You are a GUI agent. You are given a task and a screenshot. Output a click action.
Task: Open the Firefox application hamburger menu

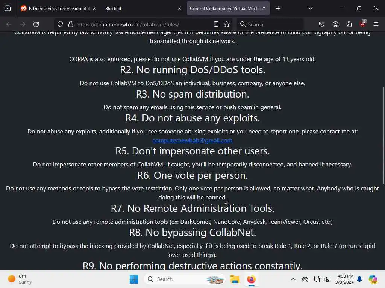tap(376, 24)
